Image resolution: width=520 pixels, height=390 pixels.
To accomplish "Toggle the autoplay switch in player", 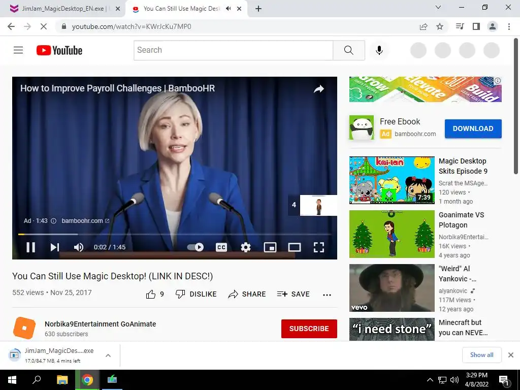I will (x=196, y=247).
